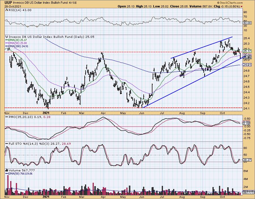
Task: Click the RSI axis label 70
Action: pyautogui.click(x=245, y=17)
